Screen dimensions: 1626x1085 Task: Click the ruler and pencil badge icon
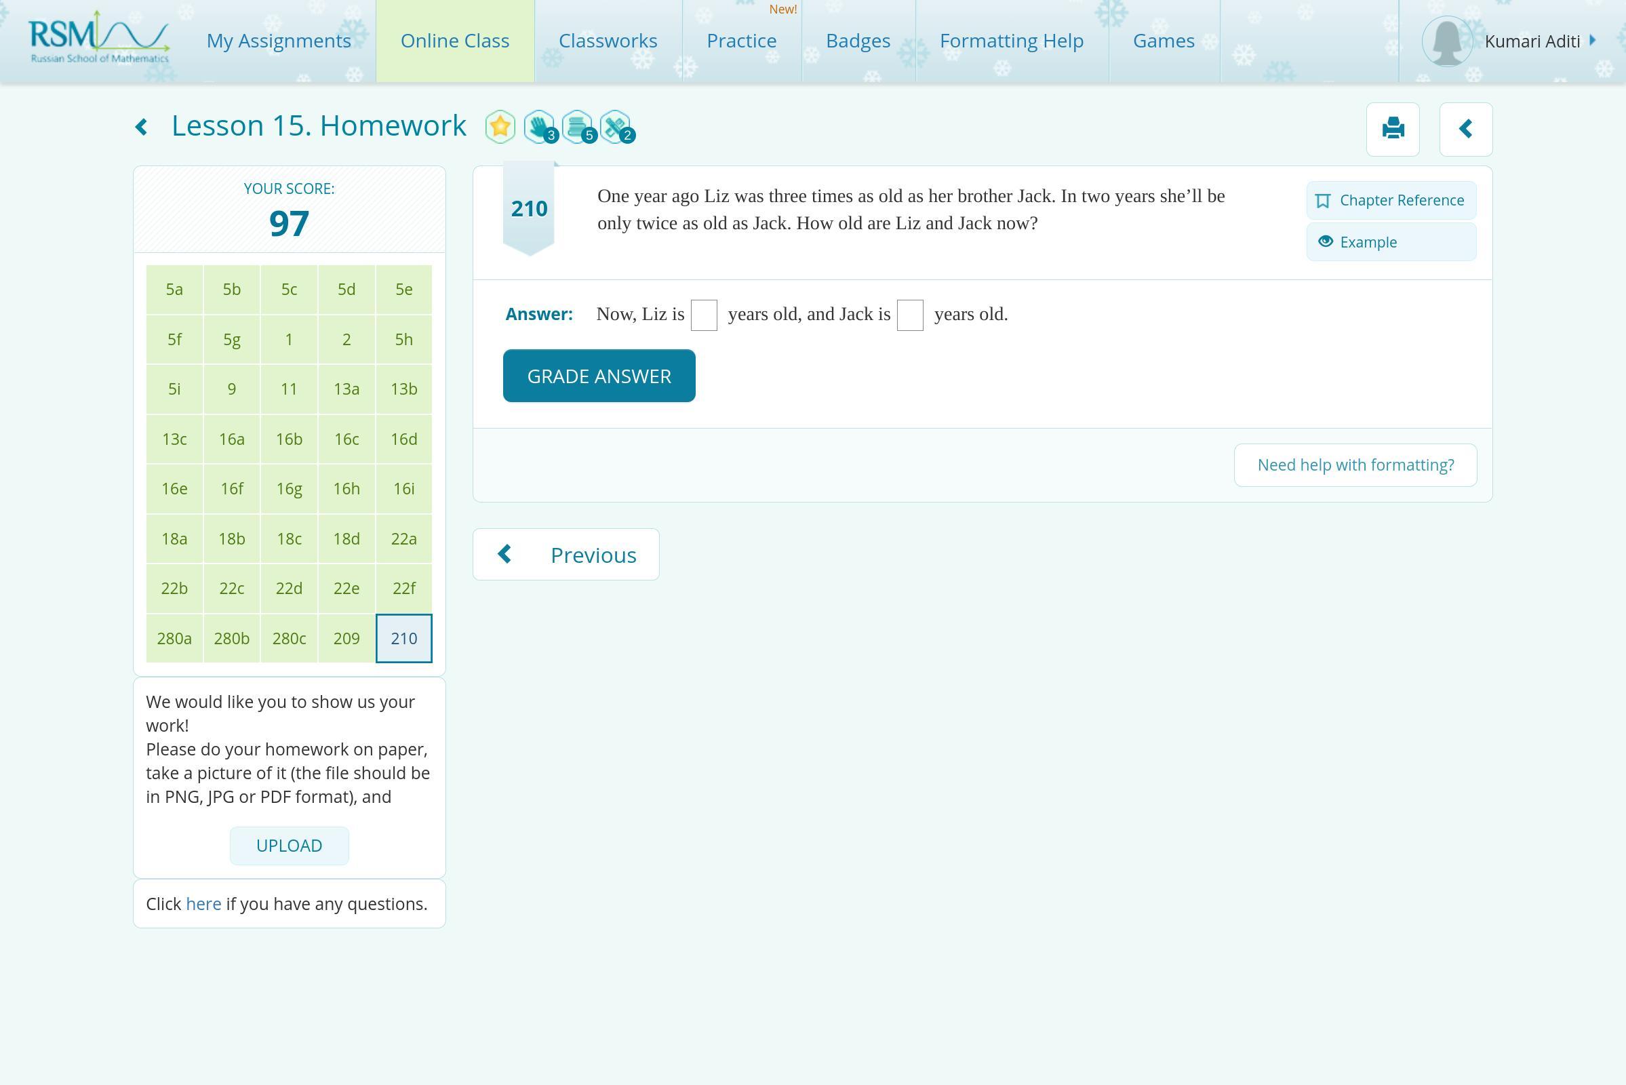tap(615, 127)
